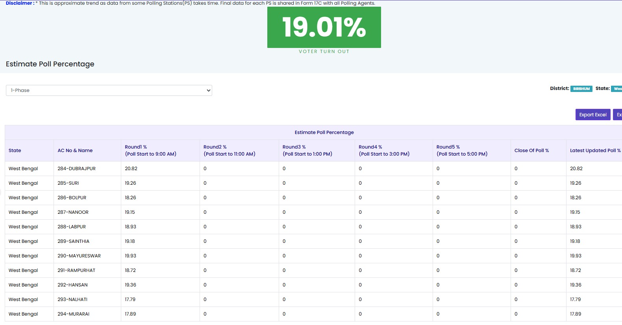Click the Round5 % column header
Image resolution: width=622 pixels, height=325 pixels.
point(462,151)
